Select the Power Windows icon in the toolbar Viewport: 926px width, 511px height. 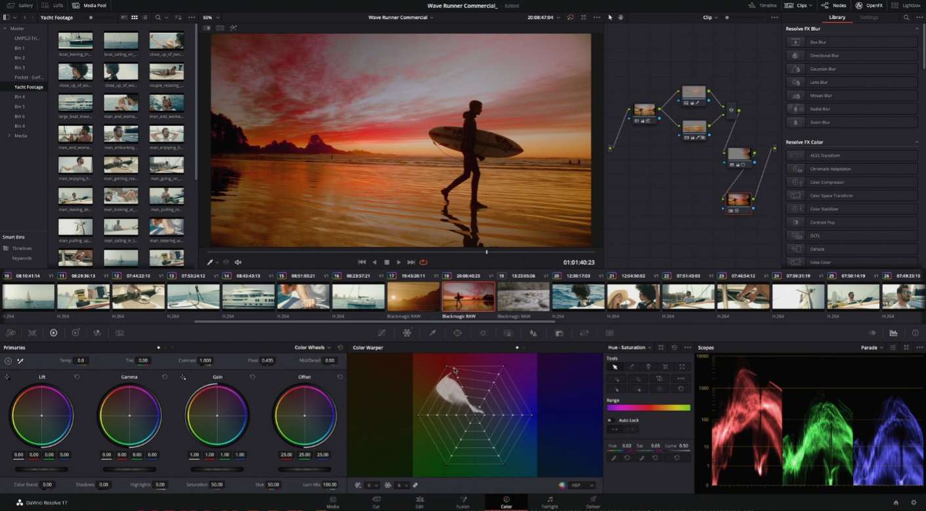tap(457, 333)
